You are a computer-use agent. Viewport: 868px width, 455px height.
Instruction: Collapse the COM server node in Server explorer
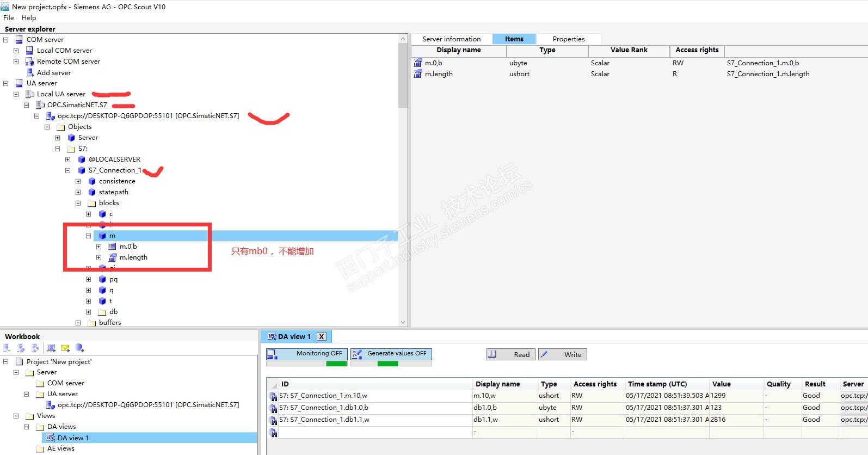tap(5, 40)
